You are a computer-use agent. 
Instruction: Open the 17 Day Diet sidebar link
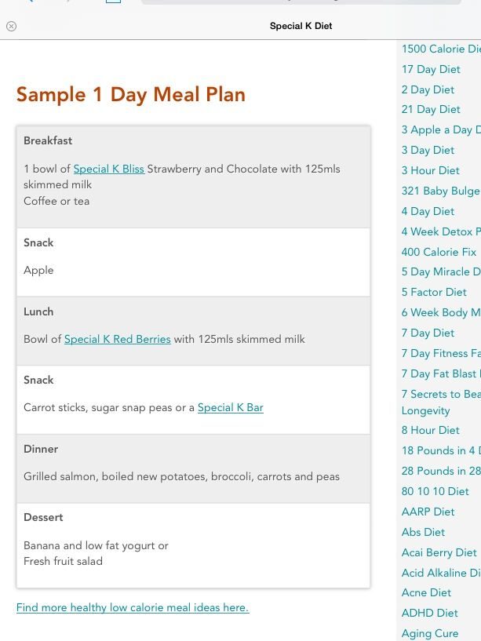(431, 69)
